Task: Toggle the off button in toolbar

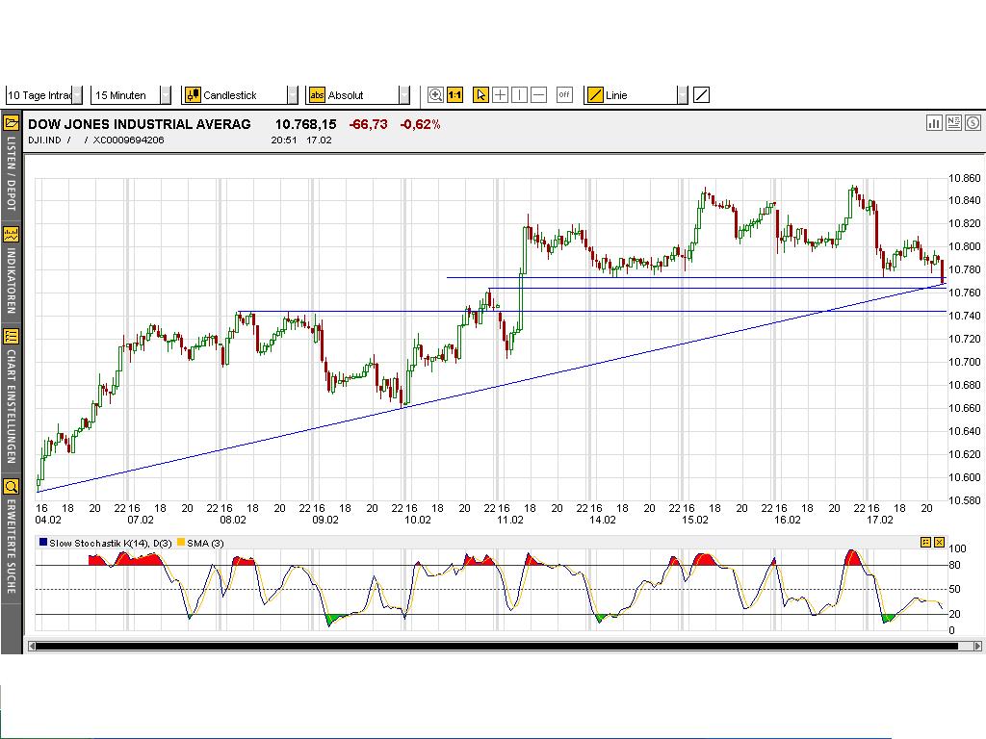Action: [x=564, y=95]
